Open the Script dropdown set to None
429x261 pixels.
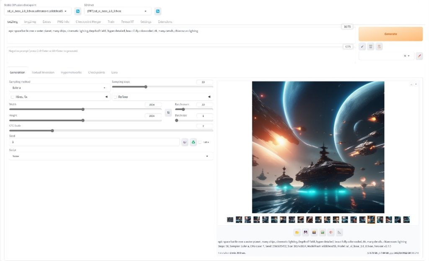click(111, 156)
